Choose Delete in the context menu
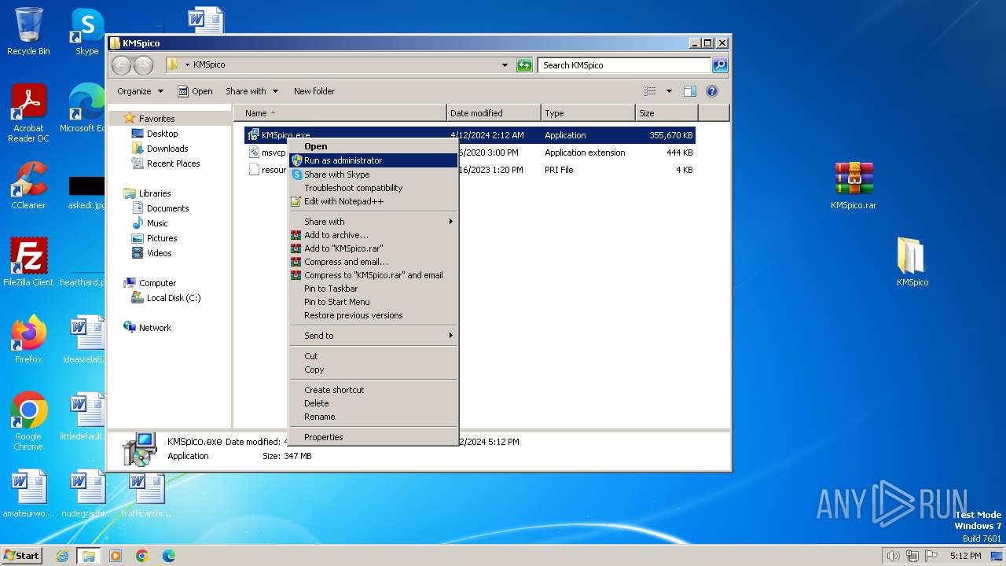The height and width of the screenshot is (566, 1006). tap(373, 403)
